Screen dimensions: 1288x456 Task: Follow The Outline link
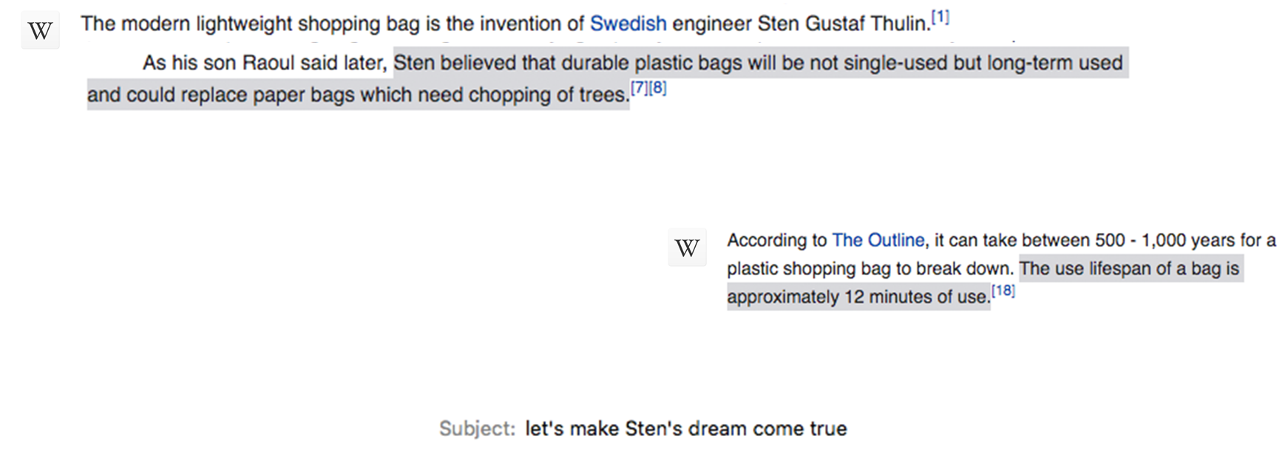(x=878, y=240)
